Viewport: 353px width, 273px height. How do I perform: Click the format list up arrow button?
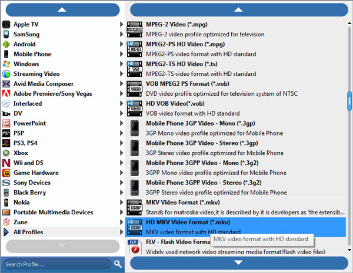click(239, 10)
